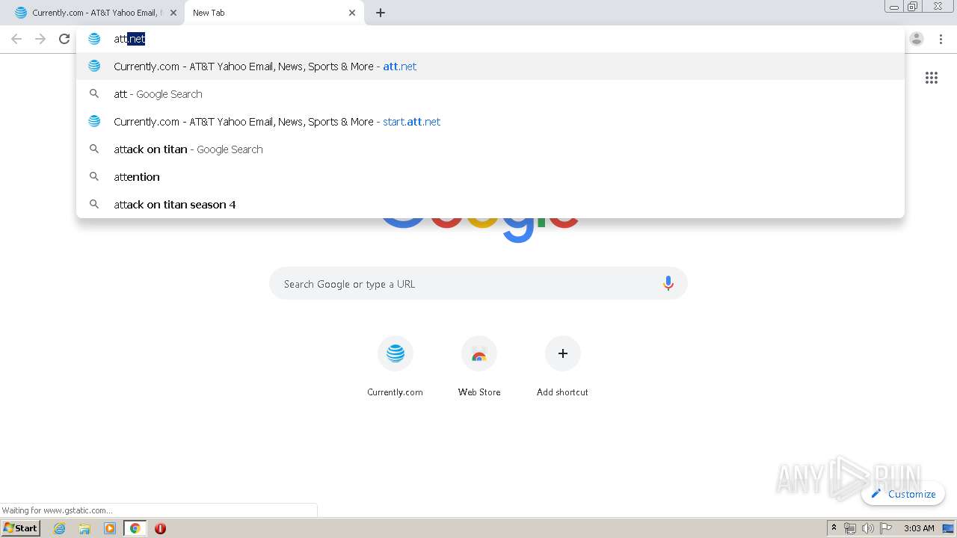Close the New Tab tab
Viewport: 957px width, 538px height.
[x=352, y=13]
